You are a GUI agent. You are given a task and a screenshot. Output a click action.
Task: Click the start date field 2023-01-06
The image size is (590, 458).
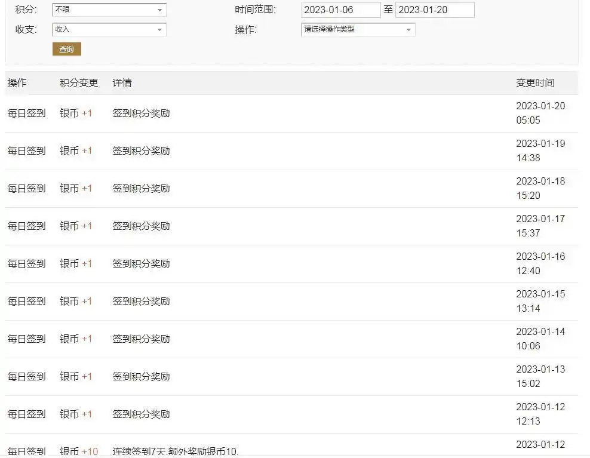(x=340, y=10)
